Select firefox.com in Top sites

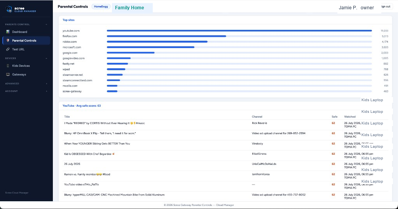click(x=70, y=36)
